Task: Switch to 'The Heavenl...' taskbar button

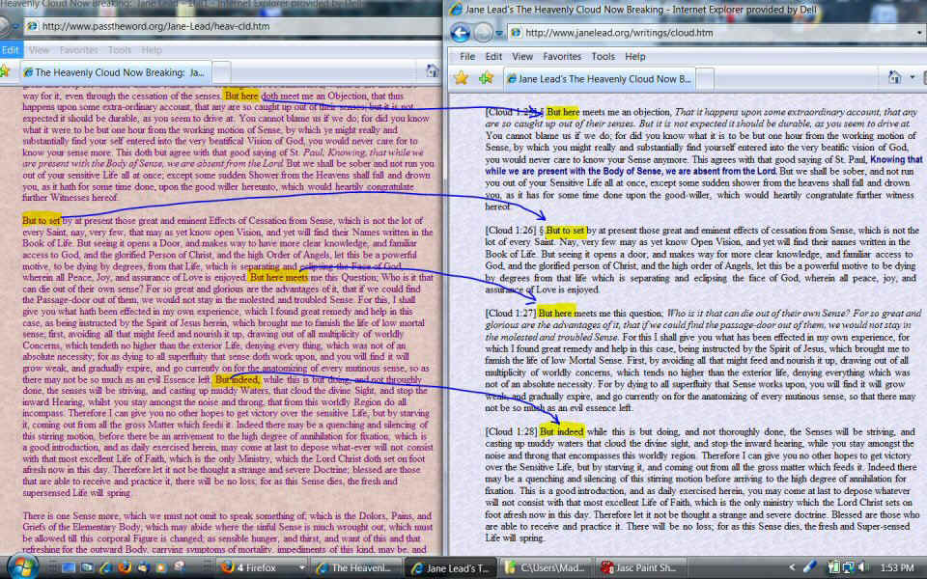Action: pos(357,567)
